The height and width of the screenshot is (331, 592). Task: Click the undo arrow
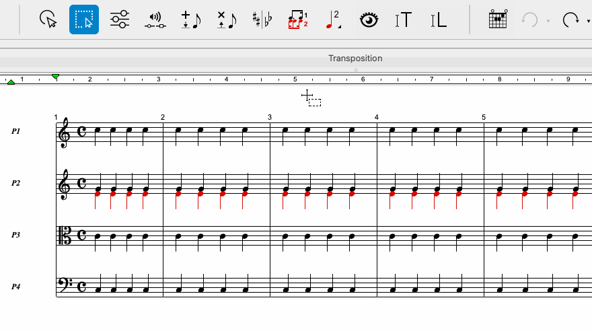pyautogui.click(x=529, y=20)
